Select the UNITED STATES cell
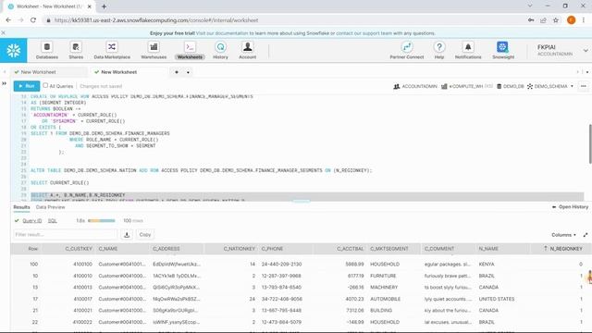This screenshot has width=592, height=333. tap(497, 299)
